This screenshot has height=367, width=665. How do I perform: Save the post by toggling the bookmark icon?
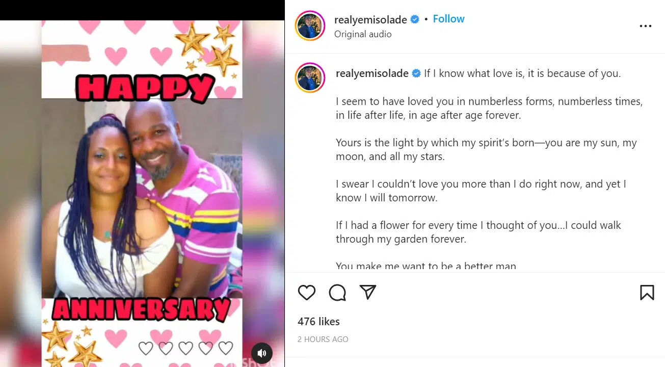tap(647, 293)
